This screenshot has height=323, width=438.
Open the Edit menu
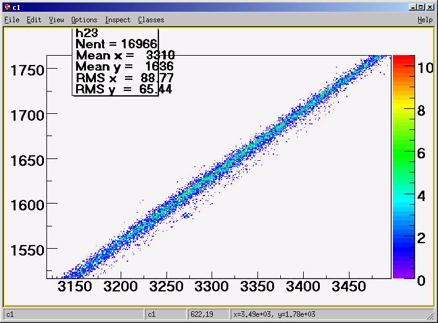[x=34, y=20]
